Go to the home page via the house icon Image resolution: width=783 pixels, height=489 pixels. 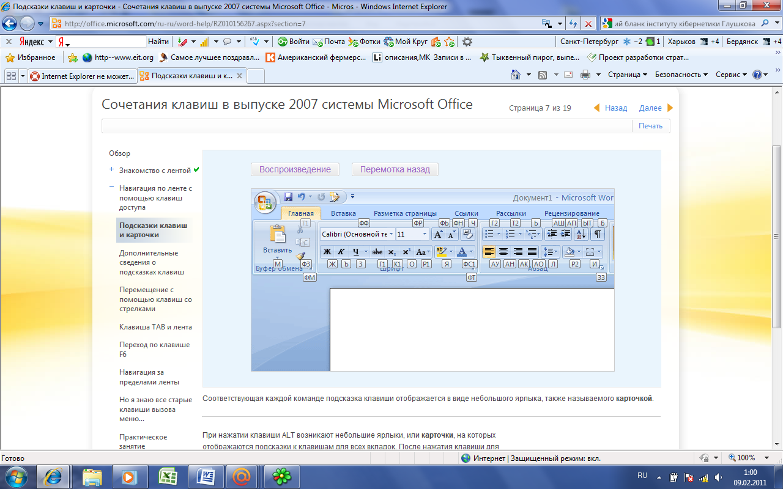(516, 75)
